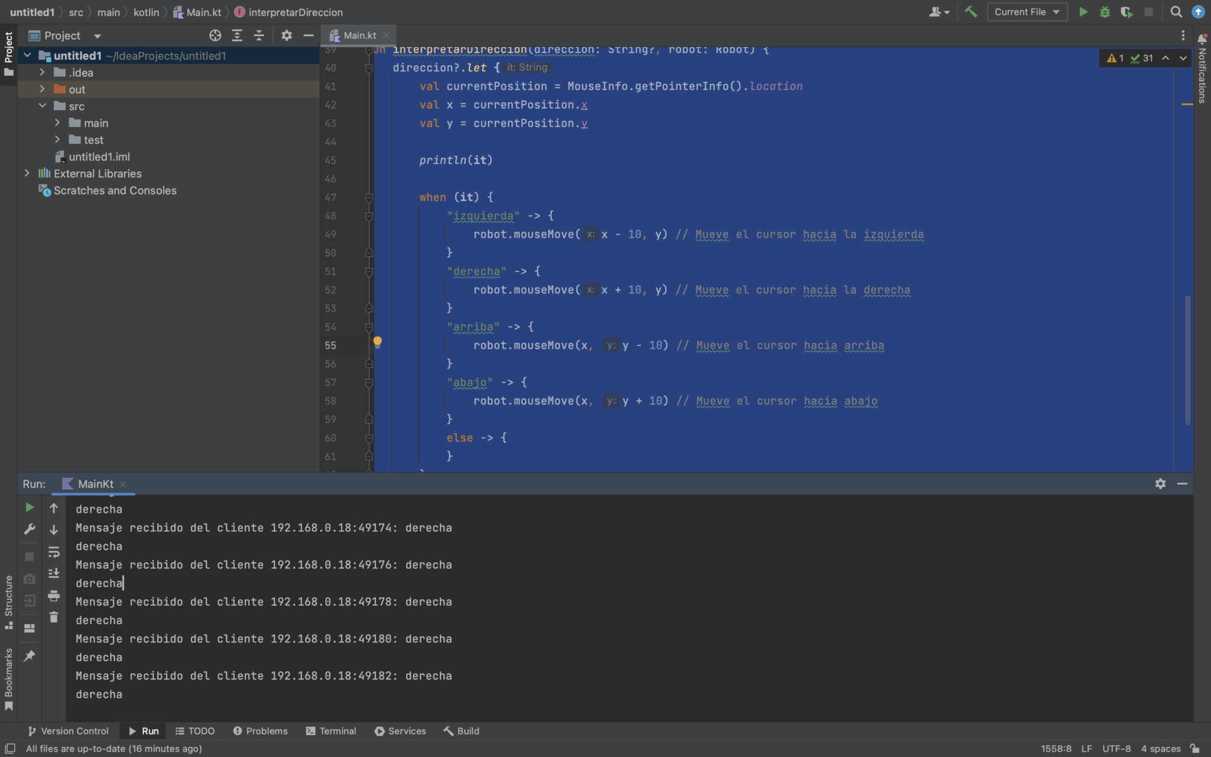
Task: Rerun the MainKt process
Action: (29, 507)
